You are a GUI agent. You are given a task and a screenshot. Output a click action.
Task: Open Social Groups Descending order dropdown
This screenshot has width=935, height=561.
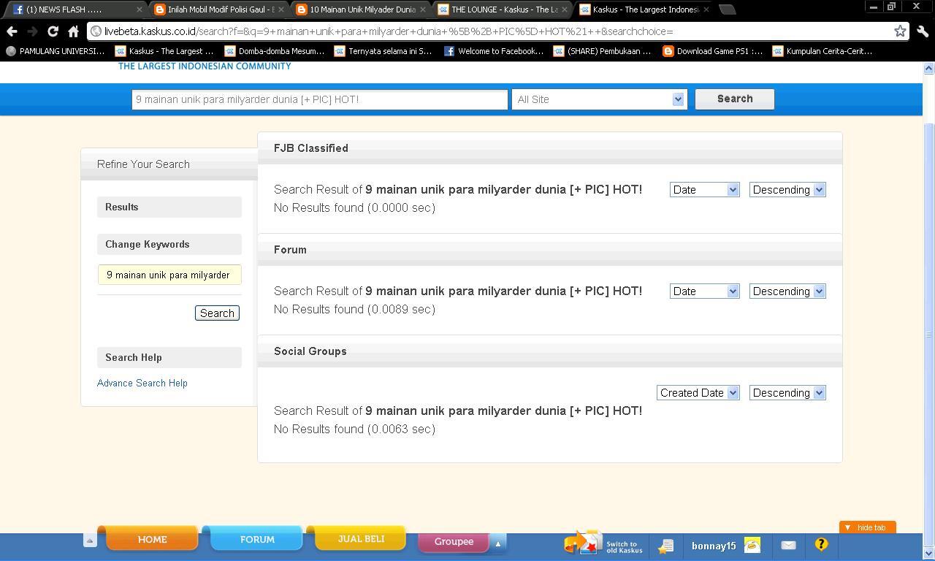click(x=787, y=393)
